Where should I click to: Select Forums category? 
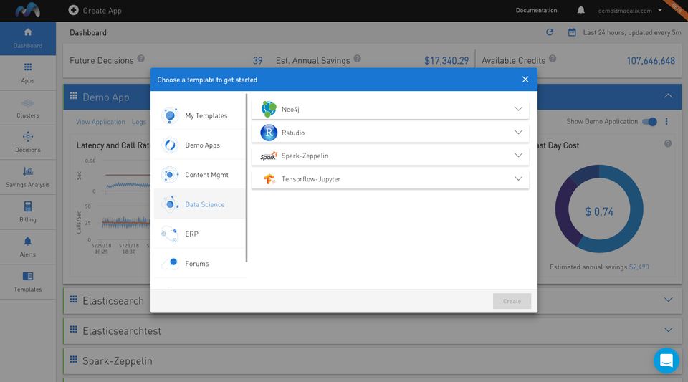click(x=200, y=263)
